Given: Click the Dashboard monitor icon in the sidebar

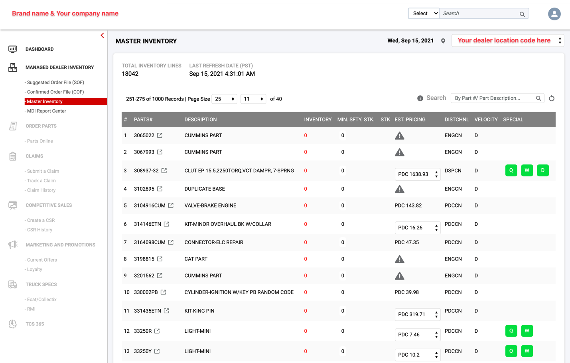Looking at the screenshot, I should pos(13,49).
